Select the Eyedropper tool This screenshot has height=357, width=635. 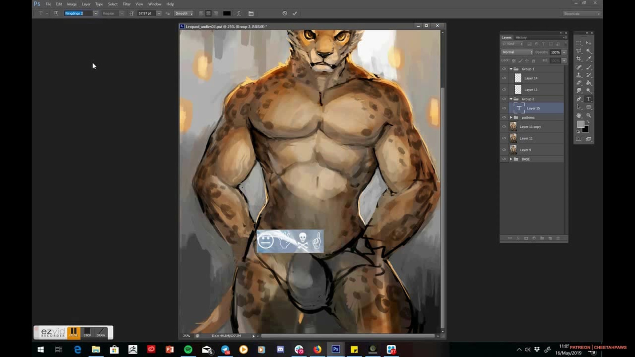tap(589, 59)
